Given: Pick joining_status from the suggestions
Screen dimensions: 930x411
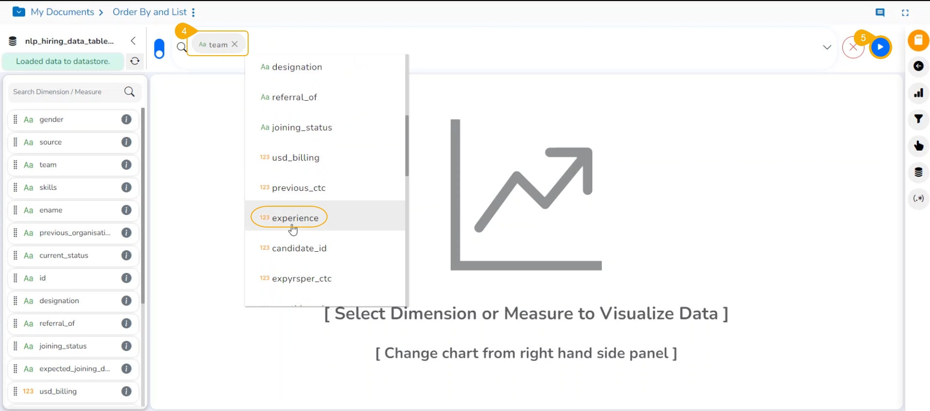Looking at the screenshot, I should click(301, 128).
